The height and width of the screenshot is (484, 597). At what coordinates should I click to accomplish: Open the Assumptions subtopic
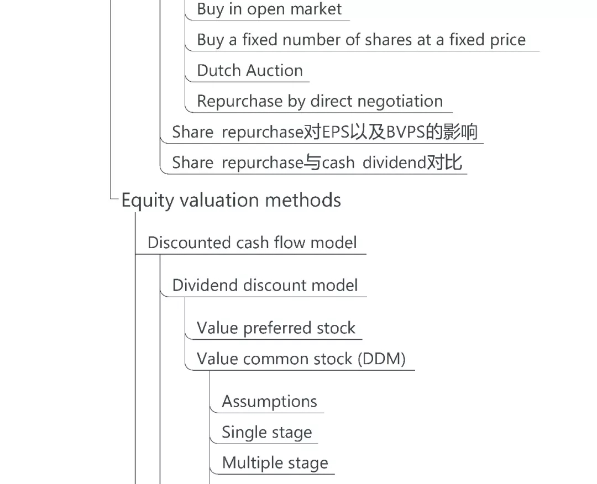click(269, 401)
